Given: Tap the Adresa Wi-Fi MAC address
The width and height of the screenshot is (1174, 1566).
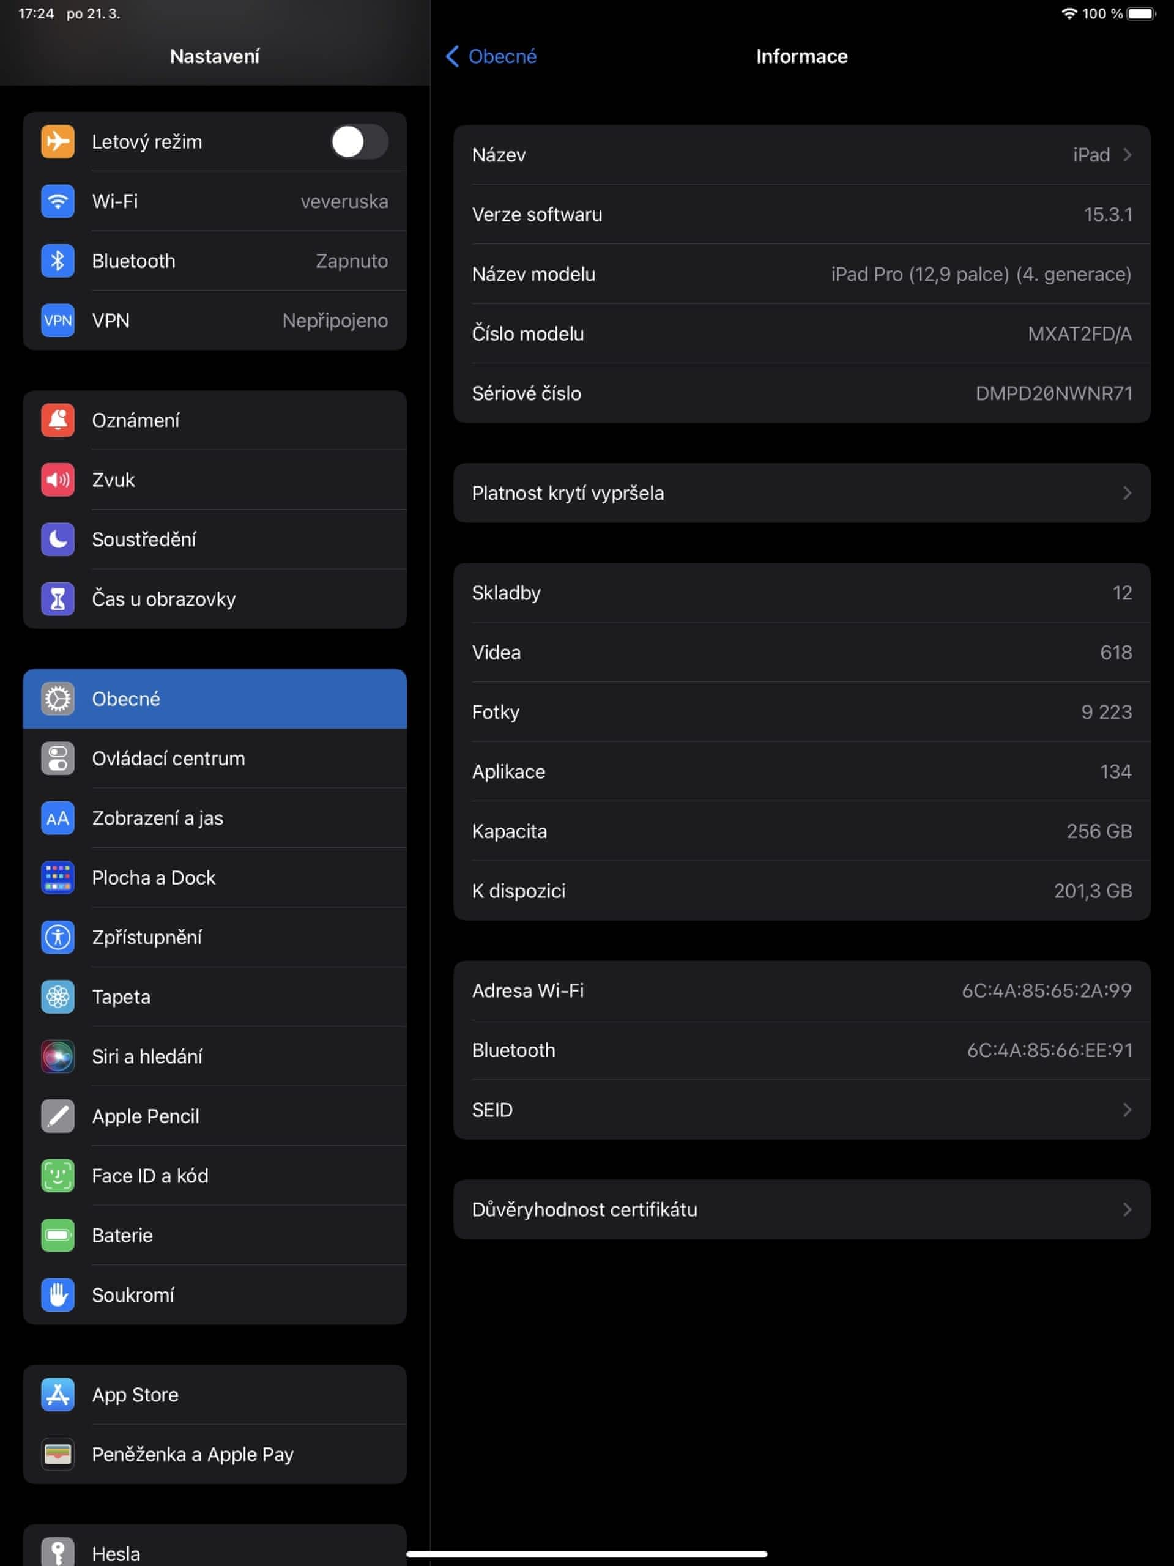Looking at the screenshot, I should click(1047, 990).
